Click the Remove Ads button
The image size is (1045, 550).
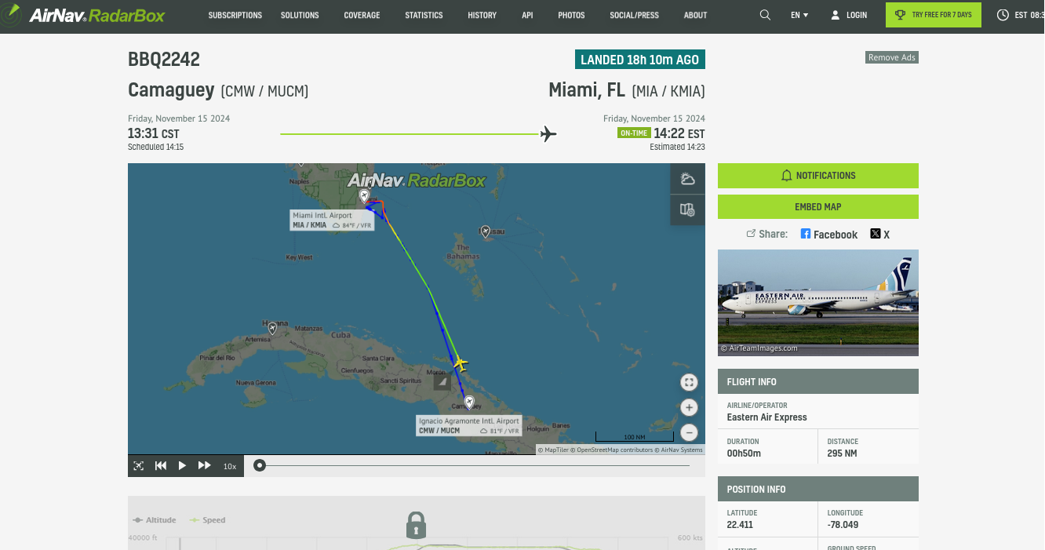[x=892, y=57]
